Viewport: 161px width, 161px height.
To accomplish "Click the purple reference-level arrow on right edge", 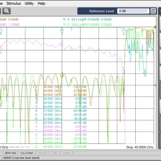I will click(155, 85).
